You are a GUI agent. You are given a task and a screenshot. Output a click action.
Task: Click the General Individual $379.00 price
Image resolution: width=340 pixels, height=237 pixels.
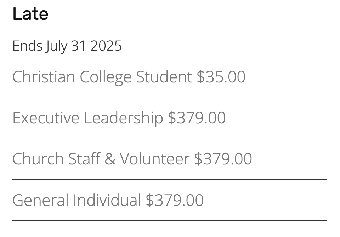tap(175, 200)
